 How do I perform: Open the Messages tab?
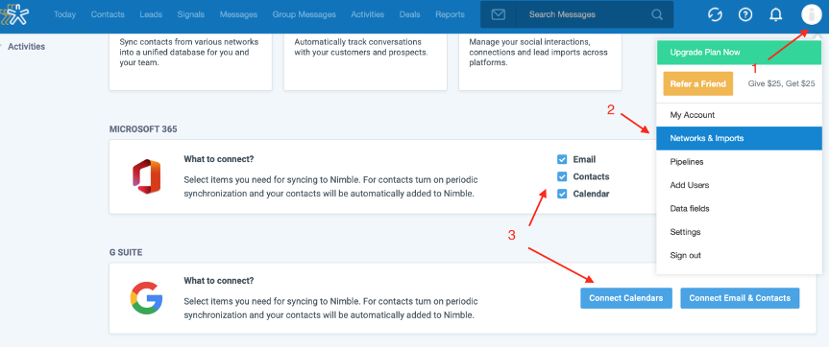tap(238, 14)
